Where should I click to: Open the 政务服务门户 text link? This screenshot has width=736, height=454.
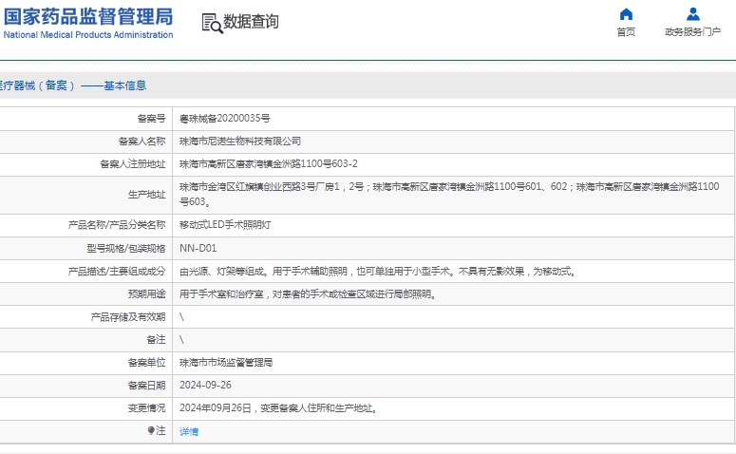click(x=693, y=32)
